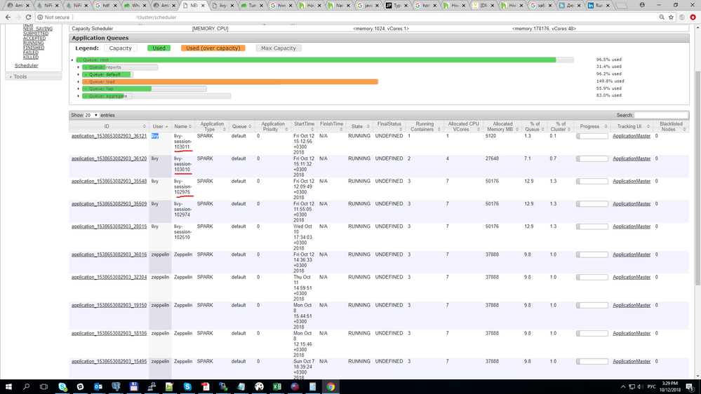Collapse the Queue: root tree node
Screen dimensions: 701x394
(72, 60)
